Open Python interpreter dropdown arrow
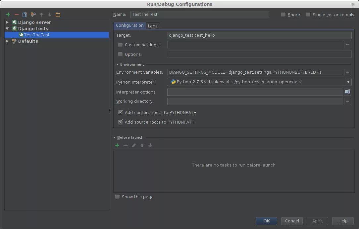The width and height of the screenshot is (359, 229). [348, 82]
